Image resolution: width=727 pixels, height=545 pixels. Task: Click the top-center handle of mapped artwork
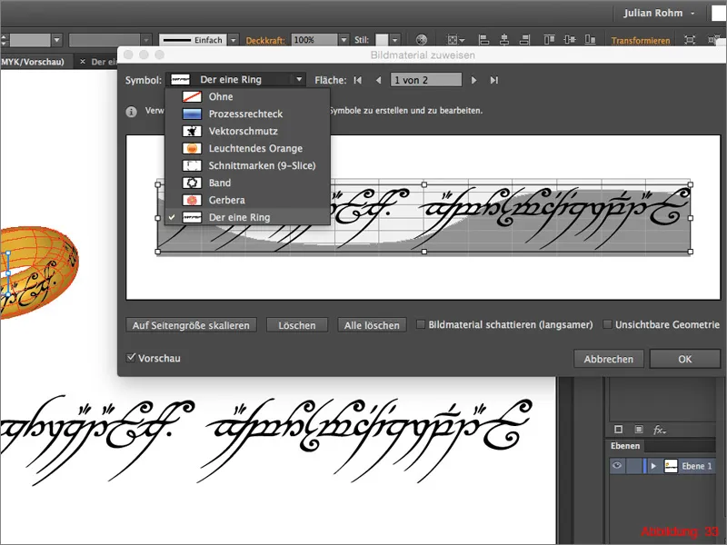423,184
